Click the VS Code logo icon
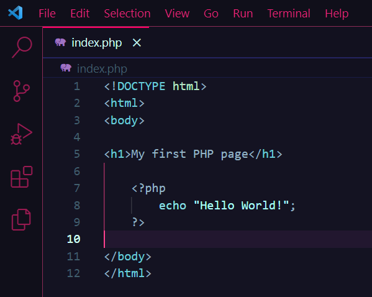The width and height of the screenshot is (372, 297). [x=16, y=13]
